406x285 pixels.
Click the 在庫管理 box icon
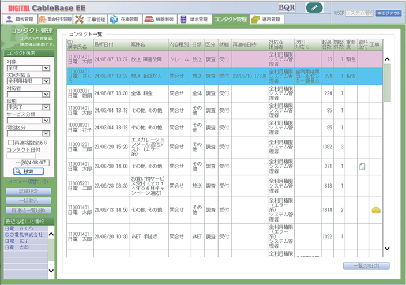(114, 20)
